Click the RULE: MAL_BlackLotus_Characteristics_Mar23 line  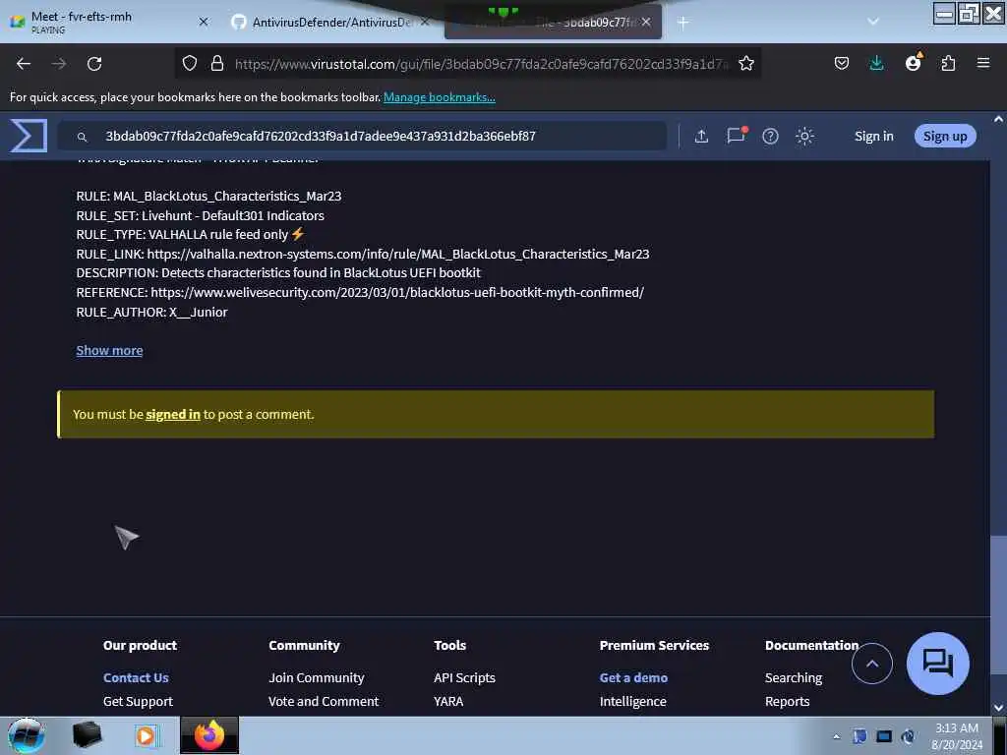tap(208, 196)
